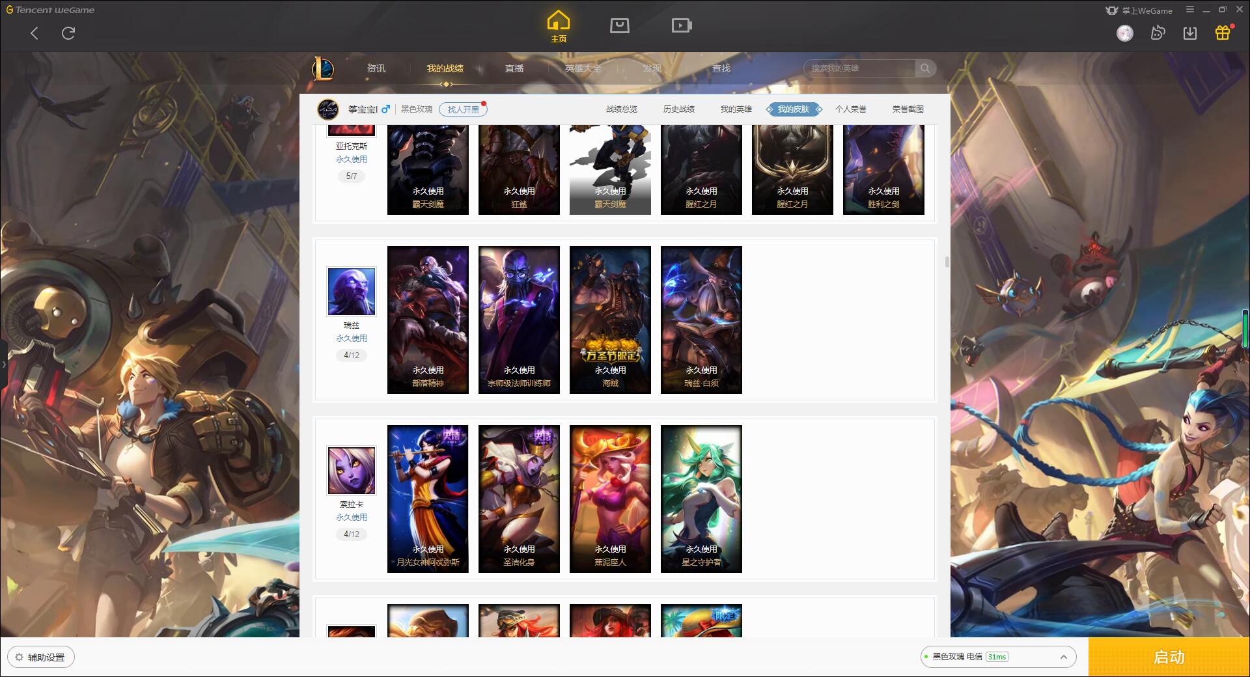Open the 瑞兹·白须 skin card
This screenshot has height=677, width=1250.
[x=701, y=320]
